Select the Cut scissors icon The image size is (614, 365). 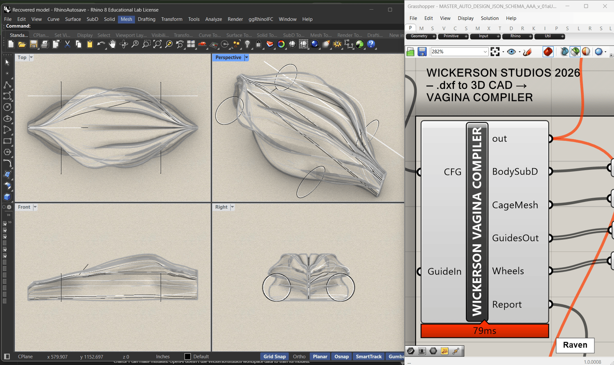pos(67,44)
